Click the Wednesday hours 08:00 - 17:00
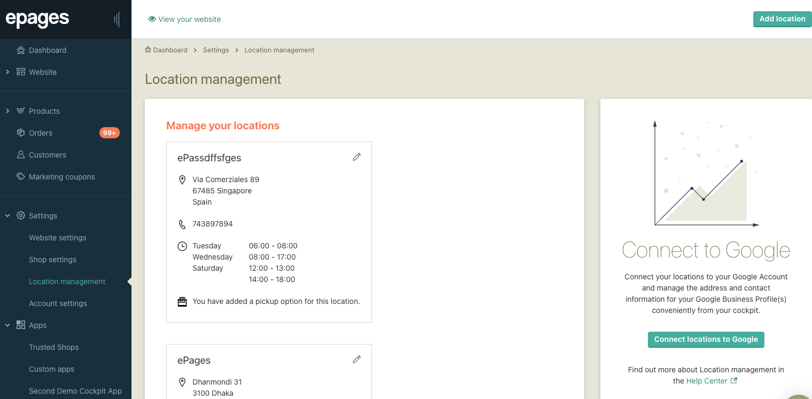 (272, 257)
